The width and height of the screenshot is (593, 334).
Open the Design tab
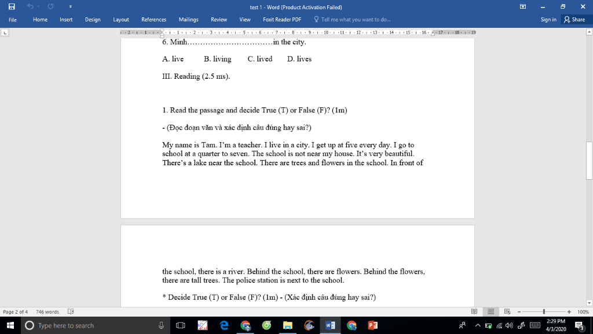[x=93, y=20]
